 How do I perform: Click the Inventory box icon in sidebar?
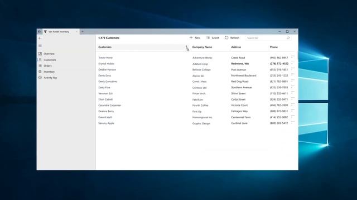pos(40,72)
